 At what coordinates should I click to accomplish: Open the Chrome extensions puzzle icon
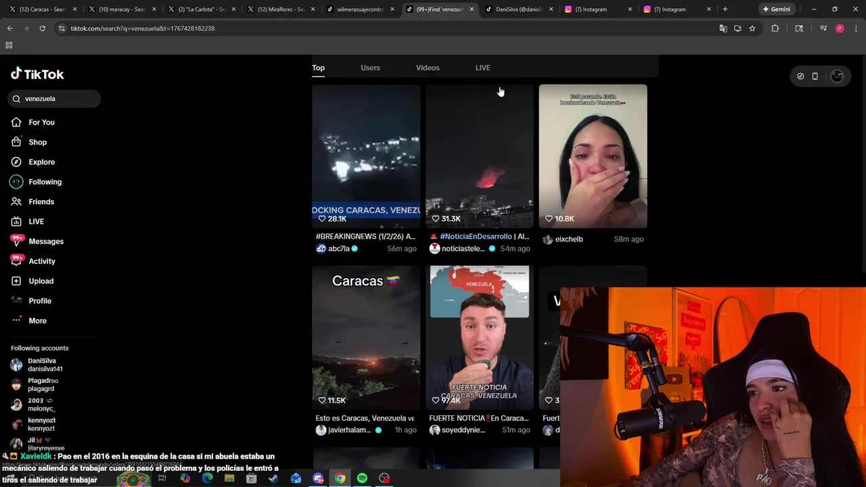tap(775, 28)
